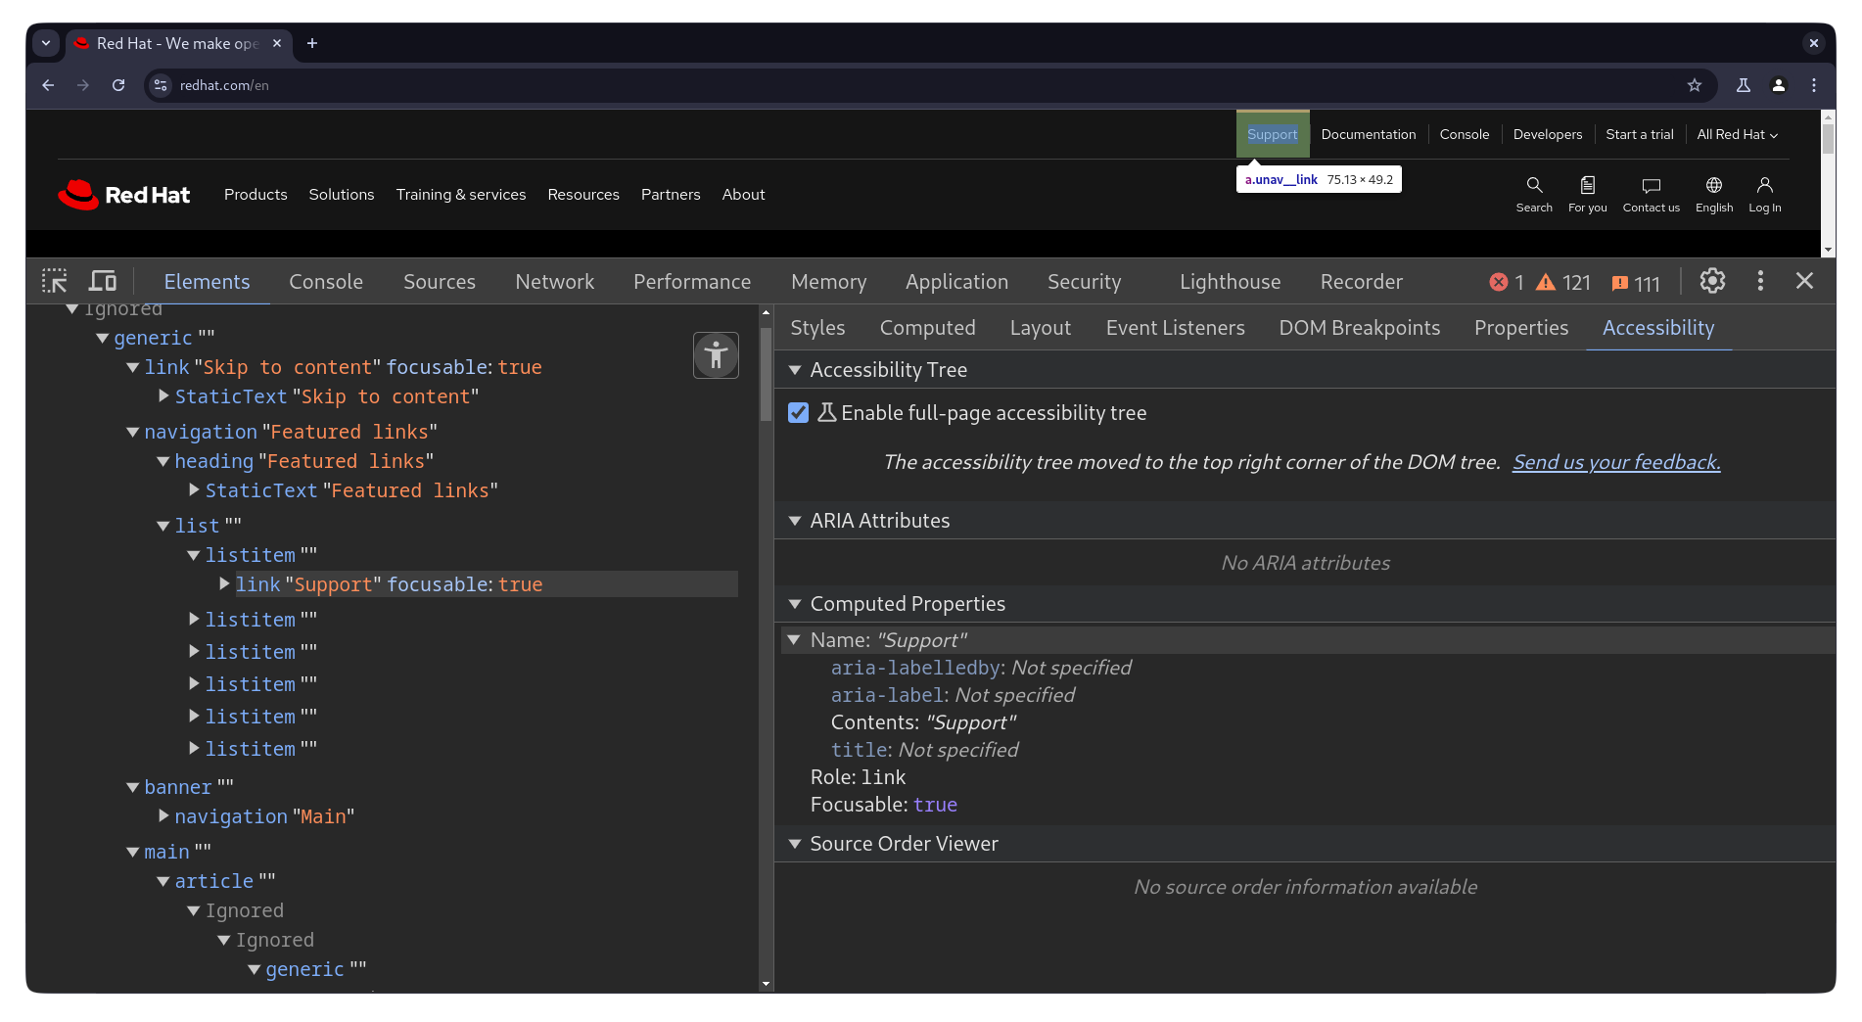Open the DevTools three-dot menu

tap(1759, 281)
